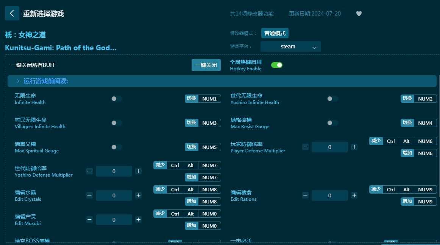Click 减少 hotkey button for Ctrl Alt NUM0

coord(160,214)
